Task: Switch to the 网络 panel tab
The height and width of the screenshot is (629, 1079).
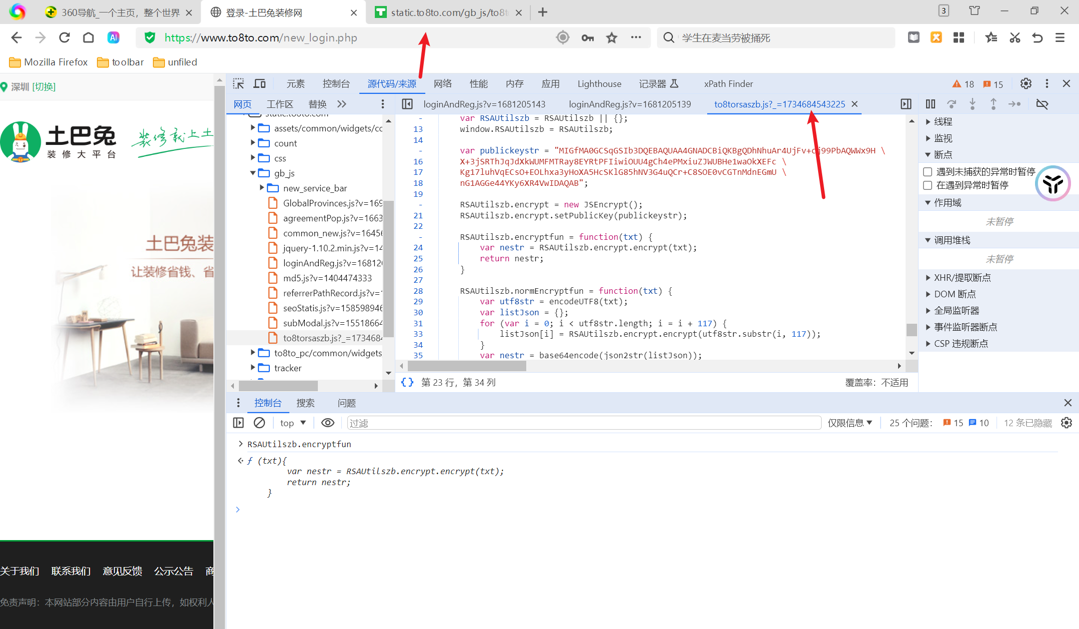Action: pyautogui.click(x=442, y=83)
